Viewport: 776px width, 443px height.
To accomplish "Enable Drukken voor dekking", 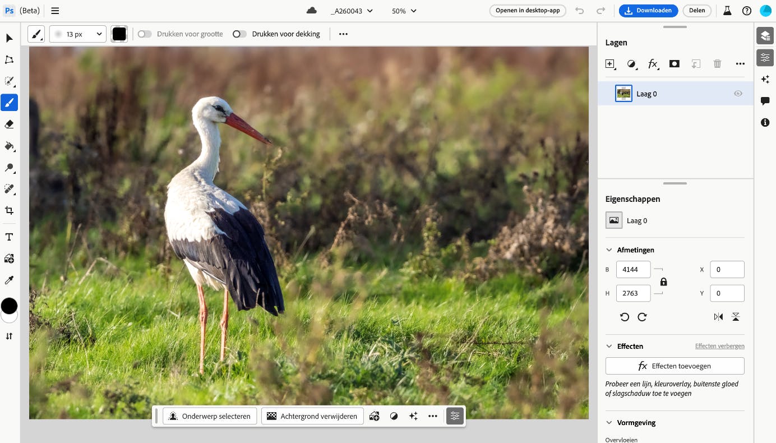I will coord(240,34).
